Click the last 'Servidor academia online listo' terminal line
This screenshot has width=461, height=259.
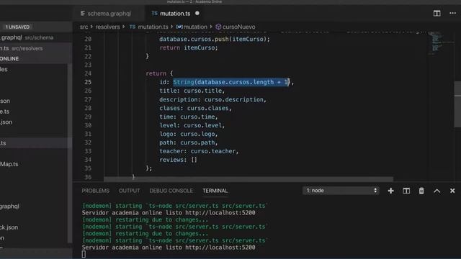click(169, 247)
